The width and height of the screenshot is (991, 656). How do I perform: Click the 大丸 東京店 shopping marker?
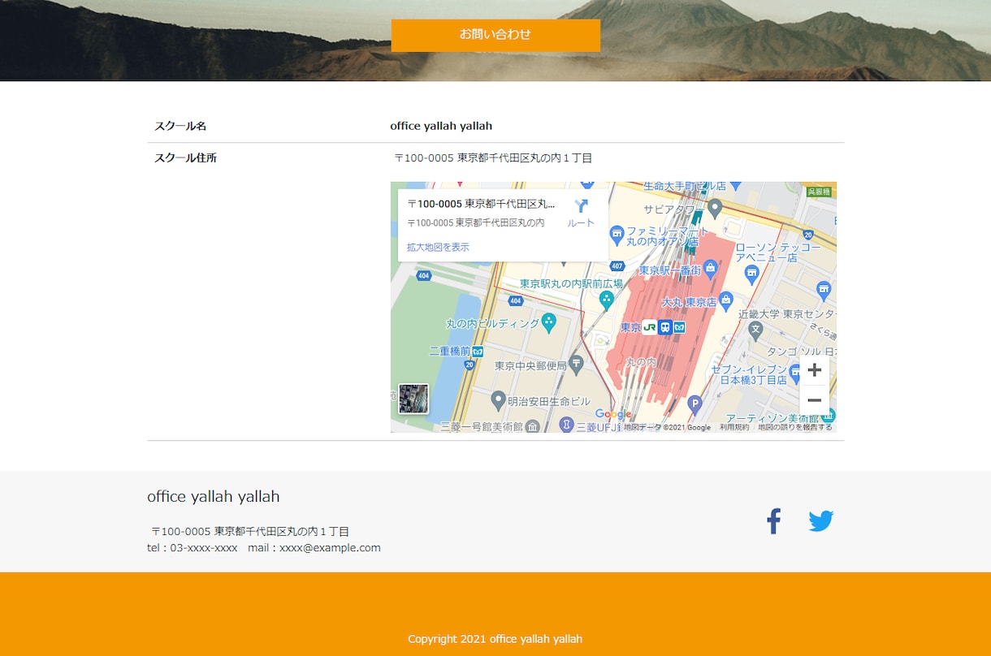[x=725, y=300]
